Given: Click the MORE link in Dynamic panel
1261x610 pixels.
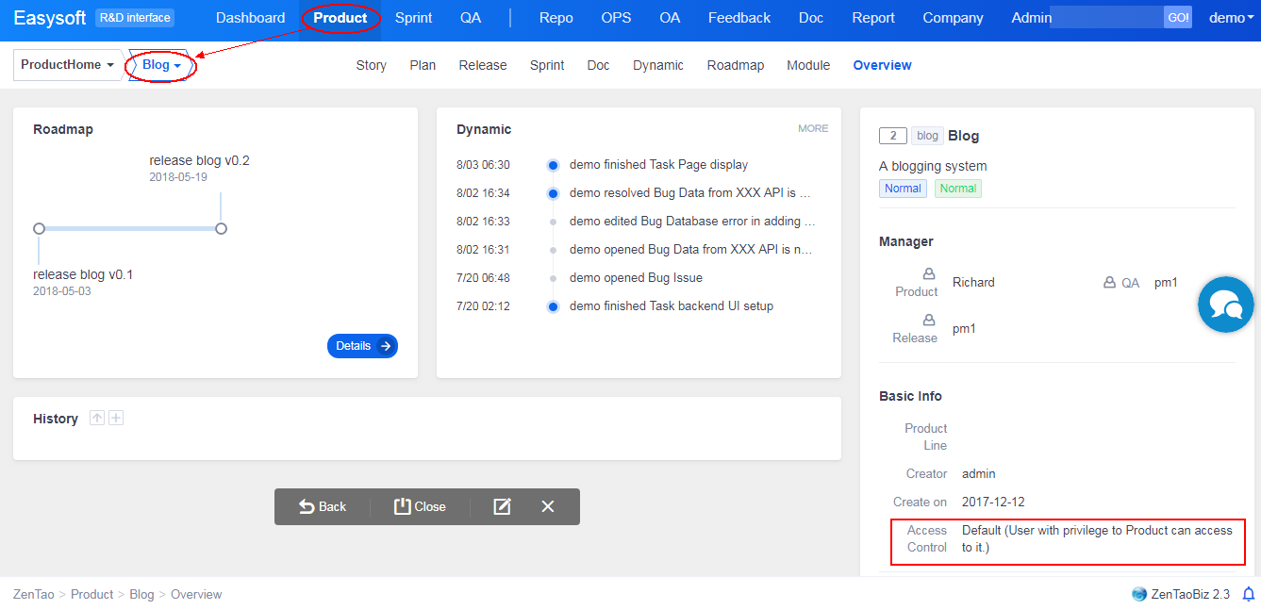Looking at the screenshot, I should [x=813, y=128].
